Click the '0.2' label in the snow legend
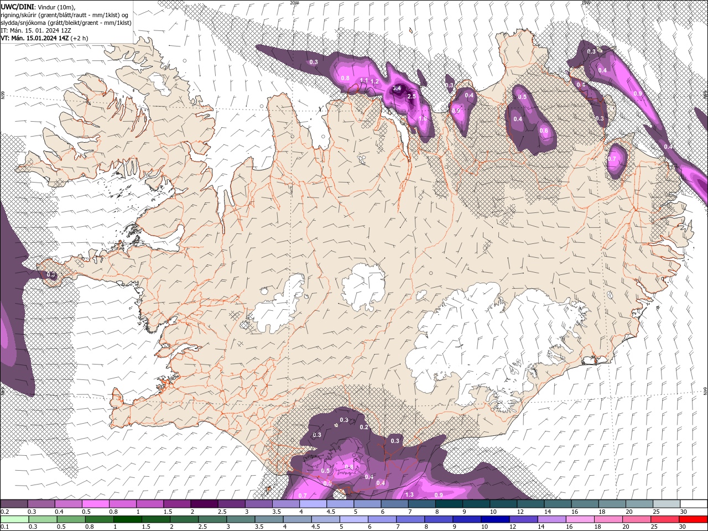Image resolution: width=708 pixels, height=531 pixels. click(4, 512)
